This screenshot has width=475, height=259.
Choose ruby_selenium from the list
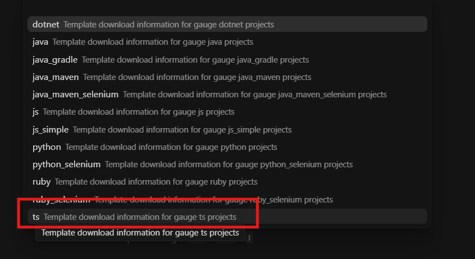[x=227, y=200]
